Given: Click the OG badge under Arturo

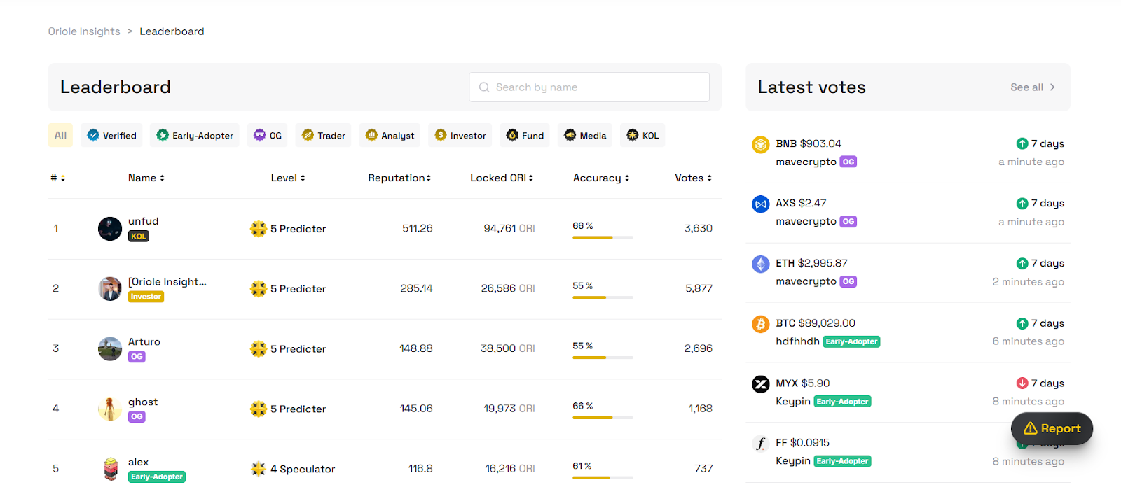Looking at the screenshot, I should (x=137, y=357).
